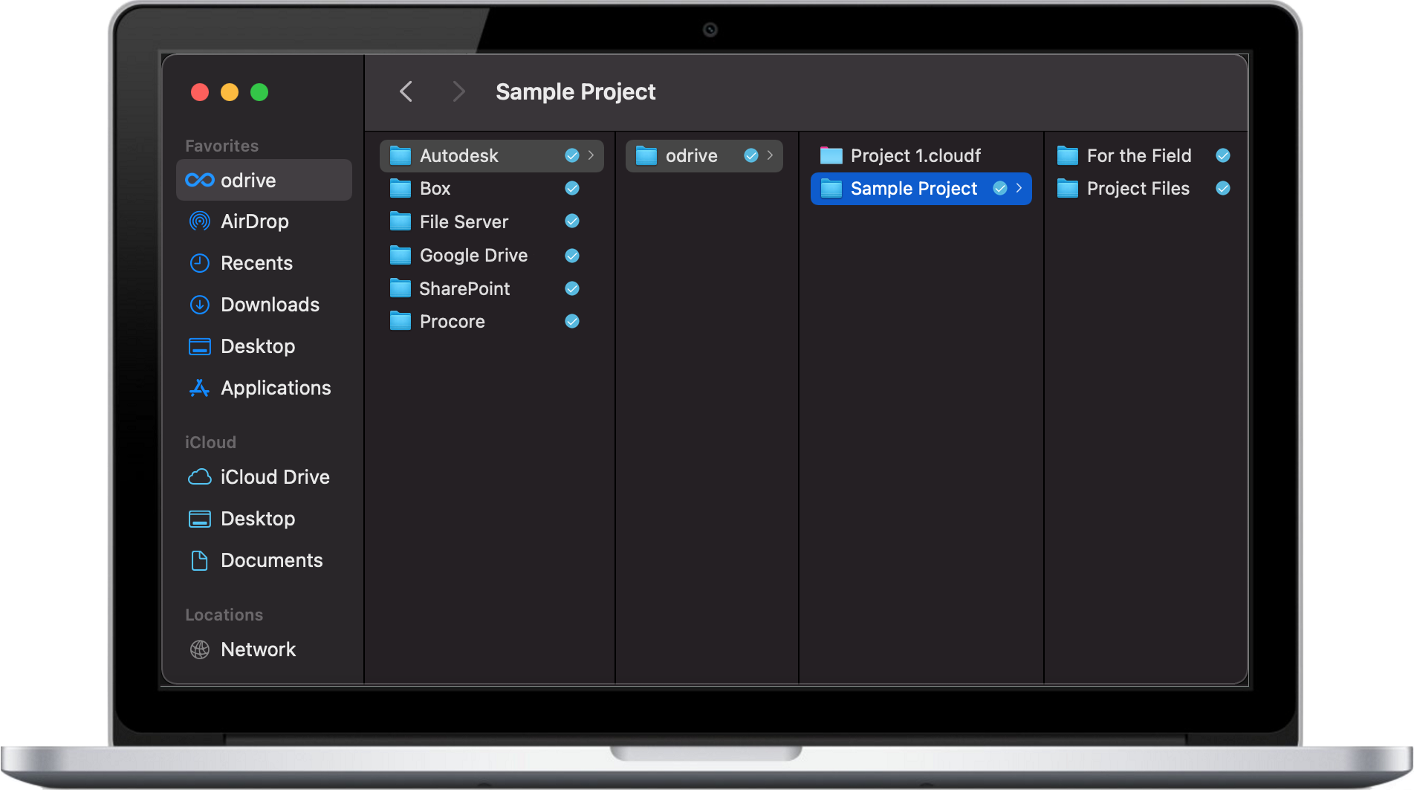Expand the Autodesk folder using its chevron
This screenshot has height=790, width=1414.
click(x=591, y=155)
